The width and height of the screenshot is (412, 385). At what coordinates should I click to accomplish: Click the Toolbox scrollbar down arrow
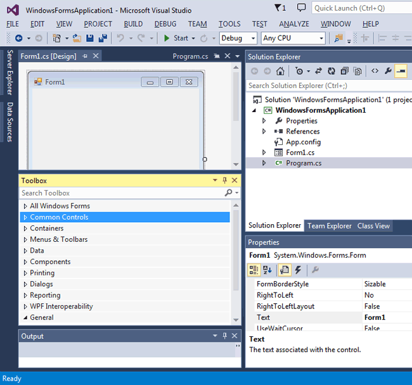(x=236, y=320)
